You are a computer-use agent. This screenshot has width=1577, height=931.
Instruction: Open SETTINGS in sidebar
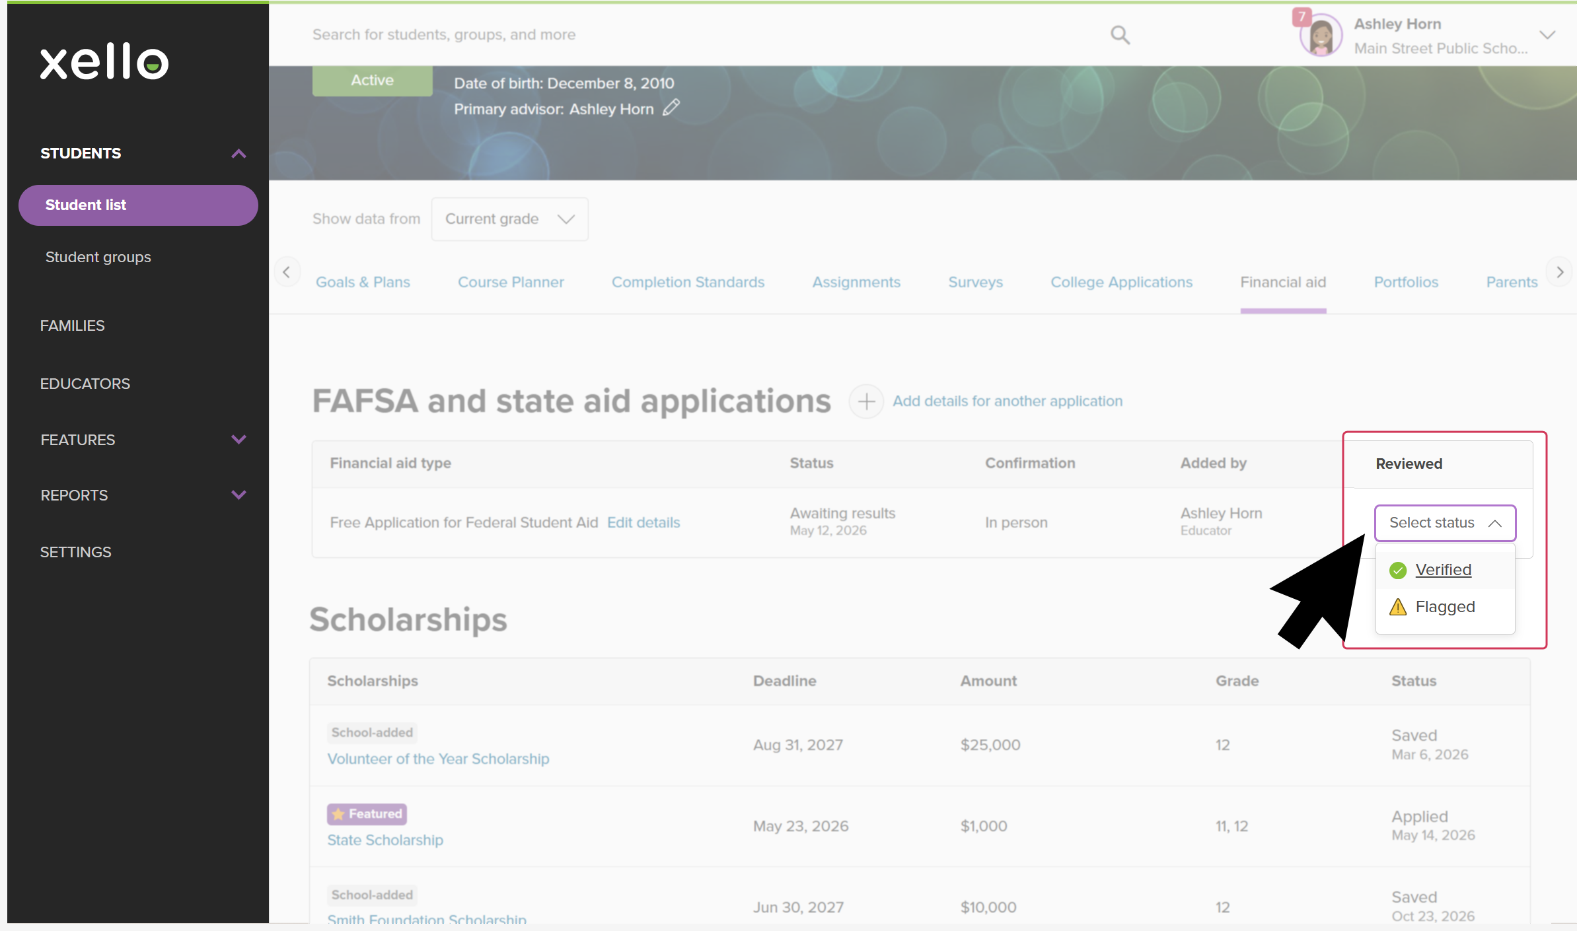click(75, 552)
